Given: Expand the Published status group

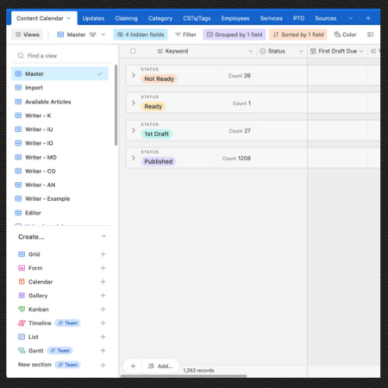Looking at the screenshot, I should click(133, 158).
